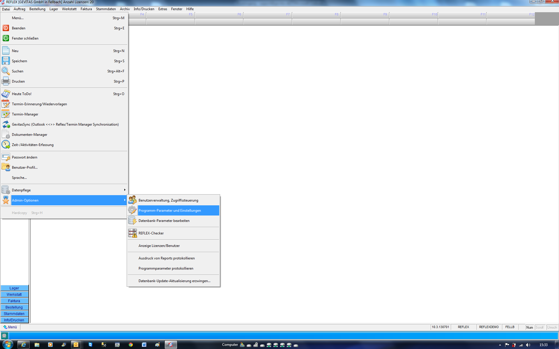Image resolution: width=559 pixels, height=349 pixels.
Task: Click the GevitasSync sync icon
Action: click(6, 124)
